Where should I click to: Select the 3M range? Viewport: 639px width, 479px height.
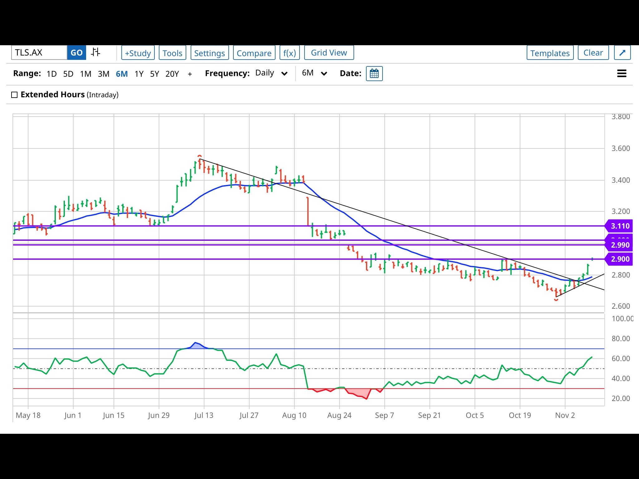point(104,74)
